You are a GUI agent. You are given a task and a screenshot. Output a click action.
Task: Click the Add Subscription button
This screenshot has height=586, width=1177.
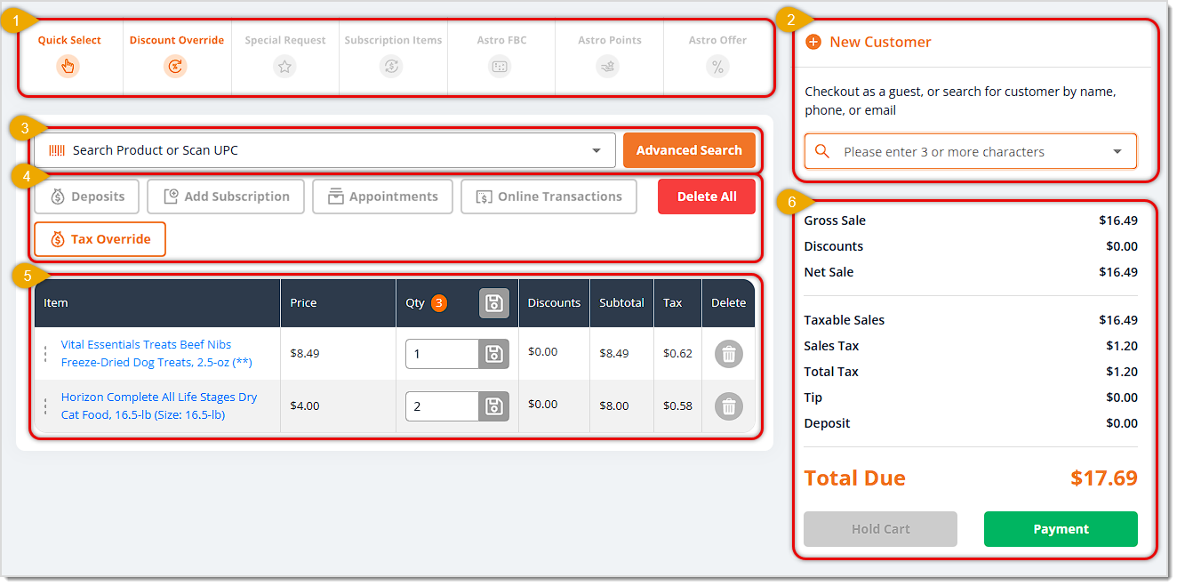point(226,197)
